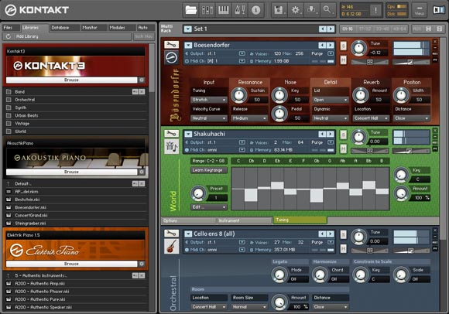Select Bechstein.nki in the library list

[x=28, y=200]
